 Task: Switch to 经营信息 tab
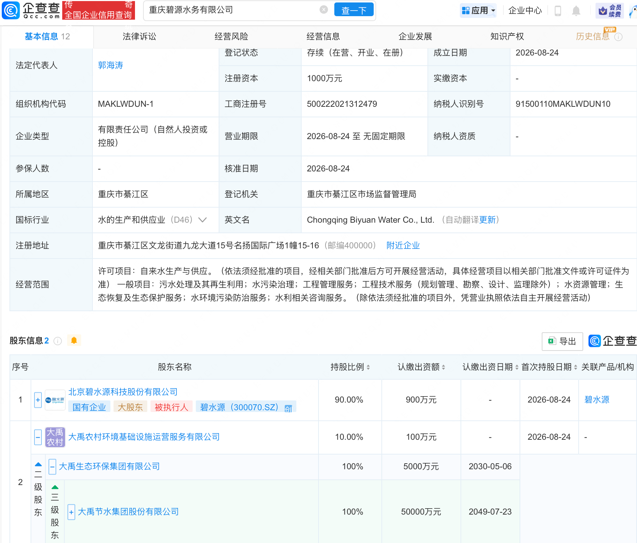point(323,37)
